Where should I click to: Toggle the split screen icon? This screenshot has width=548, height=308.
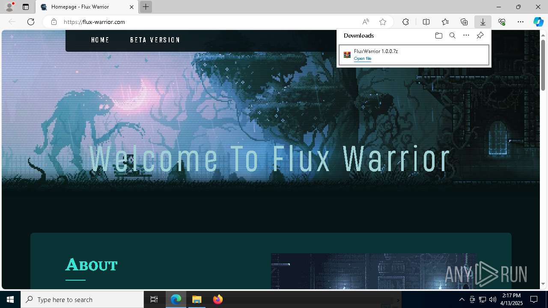(x=426, y=22)
